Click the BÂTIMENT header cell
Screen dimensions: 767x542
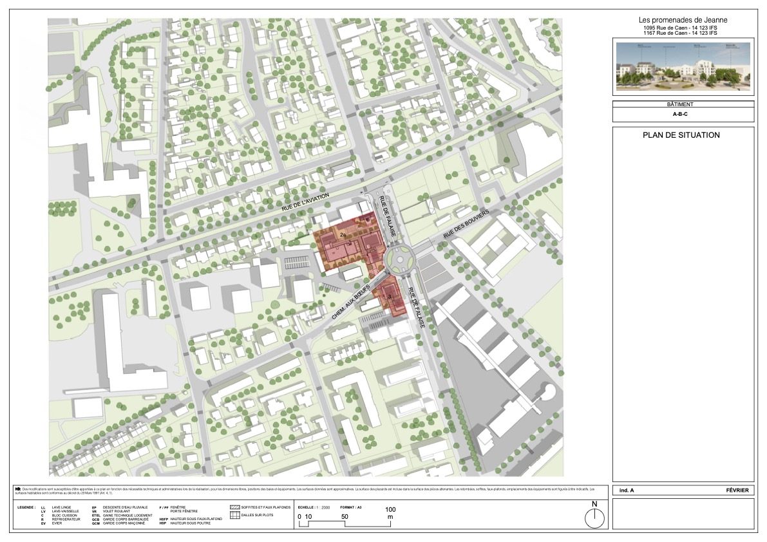click(x=683, y=104)
